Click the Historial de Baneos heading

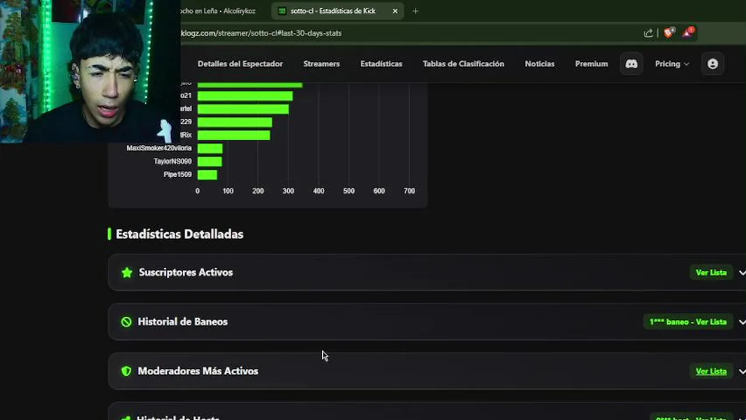183,321
